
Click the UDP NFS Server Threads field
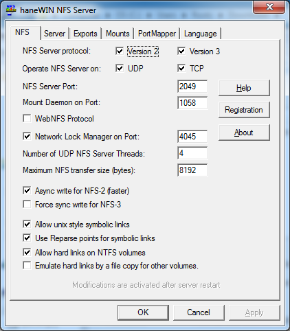(192, 153)
